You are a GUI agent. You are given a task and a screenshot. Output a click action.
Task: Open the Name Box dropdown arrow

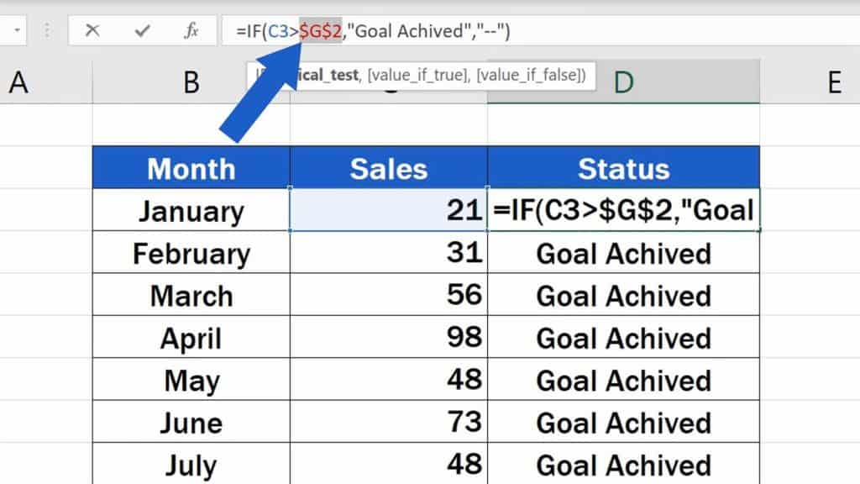(x=18, y=30)
